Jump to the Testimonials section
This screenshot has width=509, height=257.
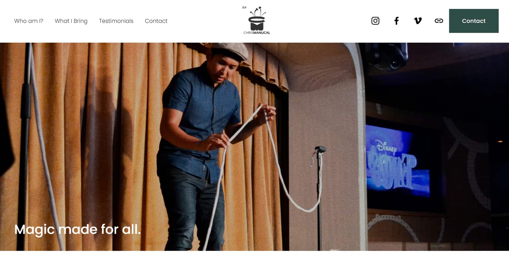[116, 21]
